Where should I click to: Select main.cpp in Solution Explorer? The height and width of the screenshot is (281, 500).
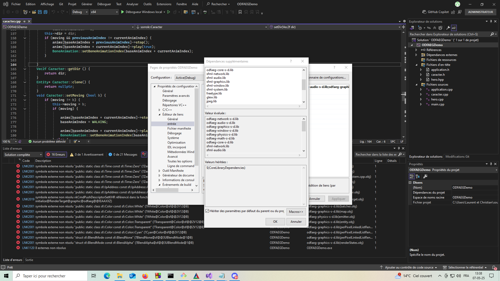point(438,104)
